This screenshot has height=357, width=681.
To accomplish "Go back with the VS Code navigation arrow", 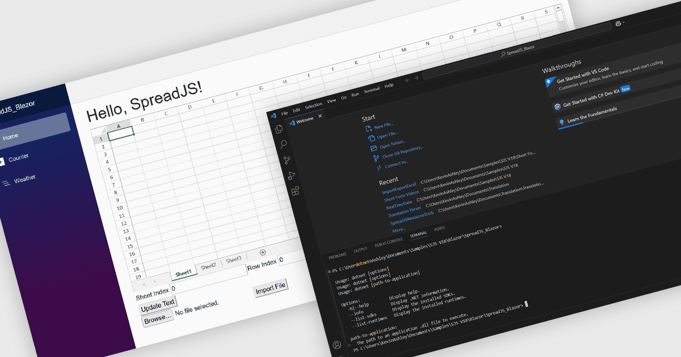I will pos(407,80).
